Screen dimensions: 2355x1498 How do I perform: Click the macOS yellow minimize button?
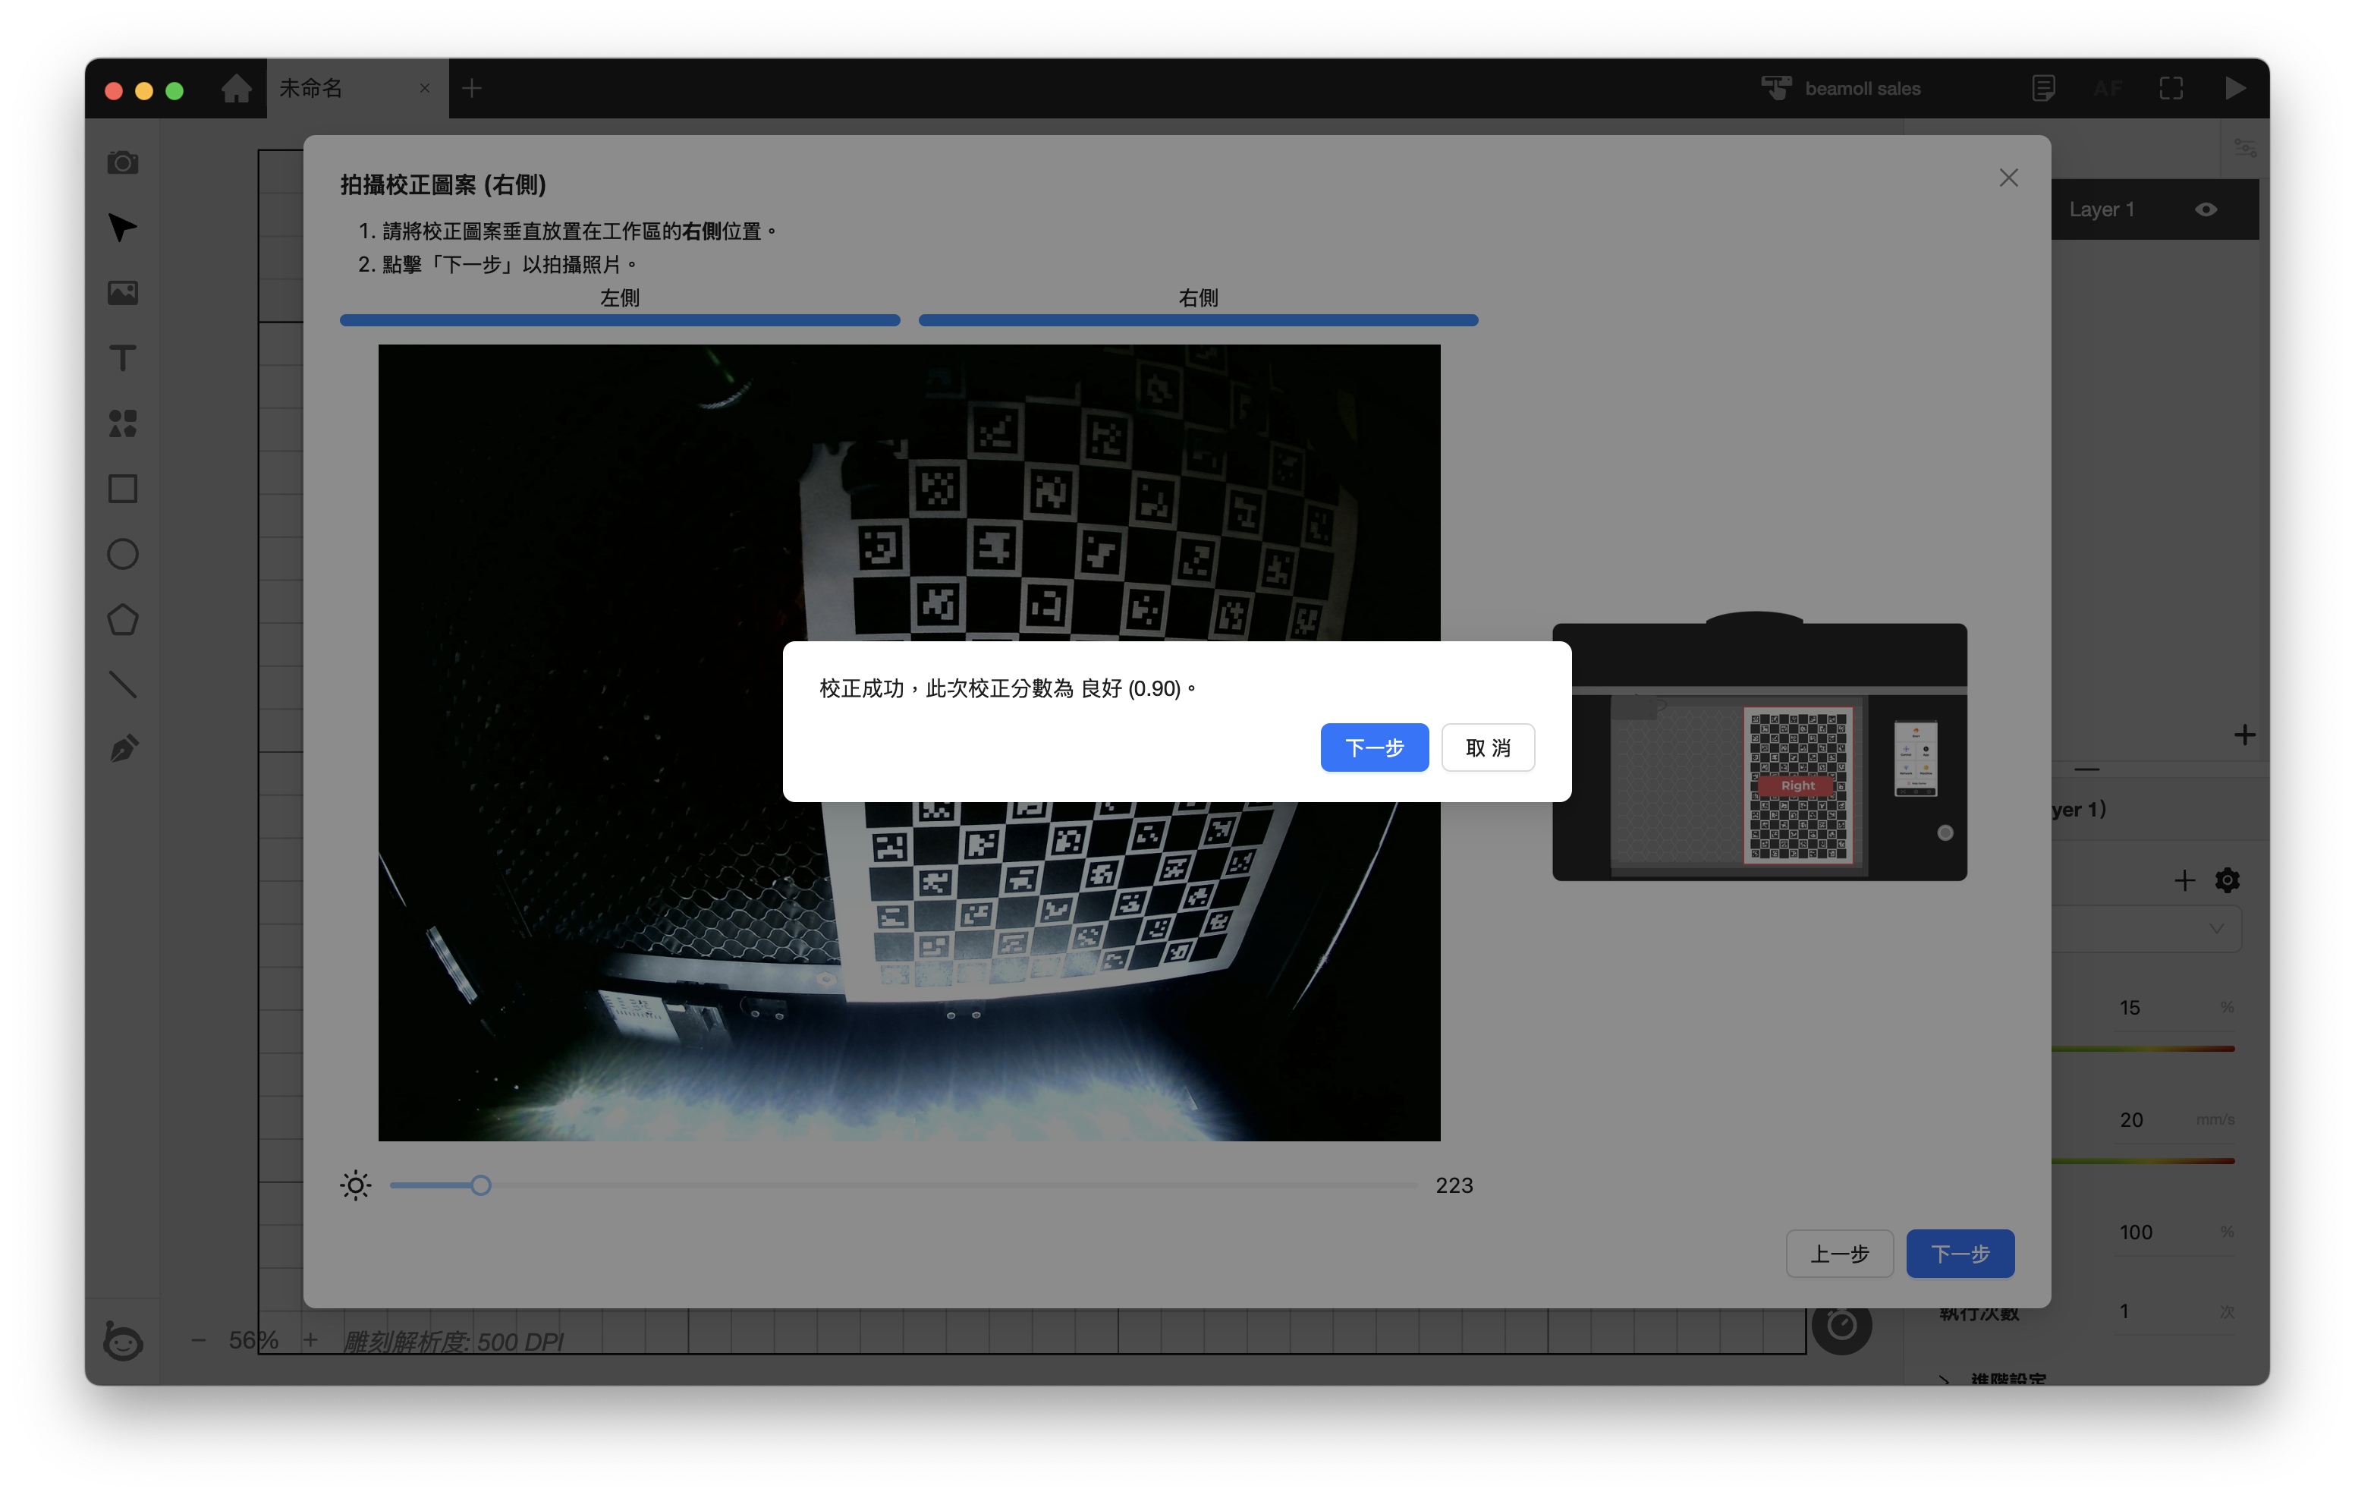pos(143,90)
